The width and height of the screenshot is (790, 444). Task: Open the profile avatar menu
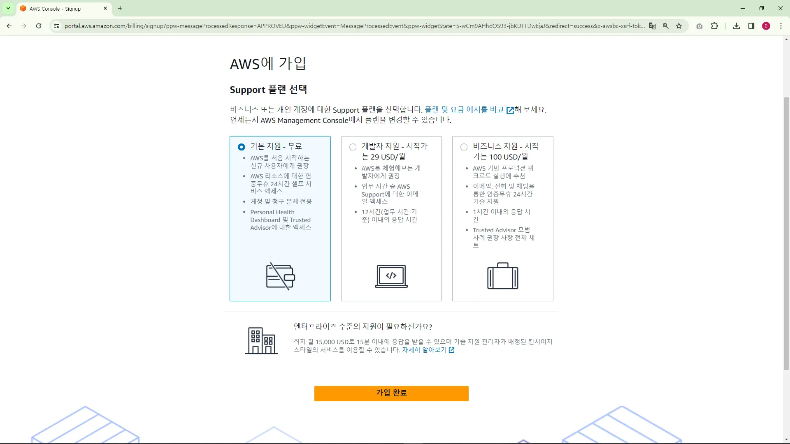[x=766, y=26]
